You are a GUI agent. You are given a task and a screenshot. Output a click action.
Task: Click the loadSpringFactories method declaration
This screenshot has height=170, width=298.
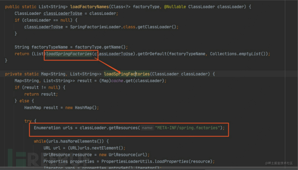click(127, 74)
